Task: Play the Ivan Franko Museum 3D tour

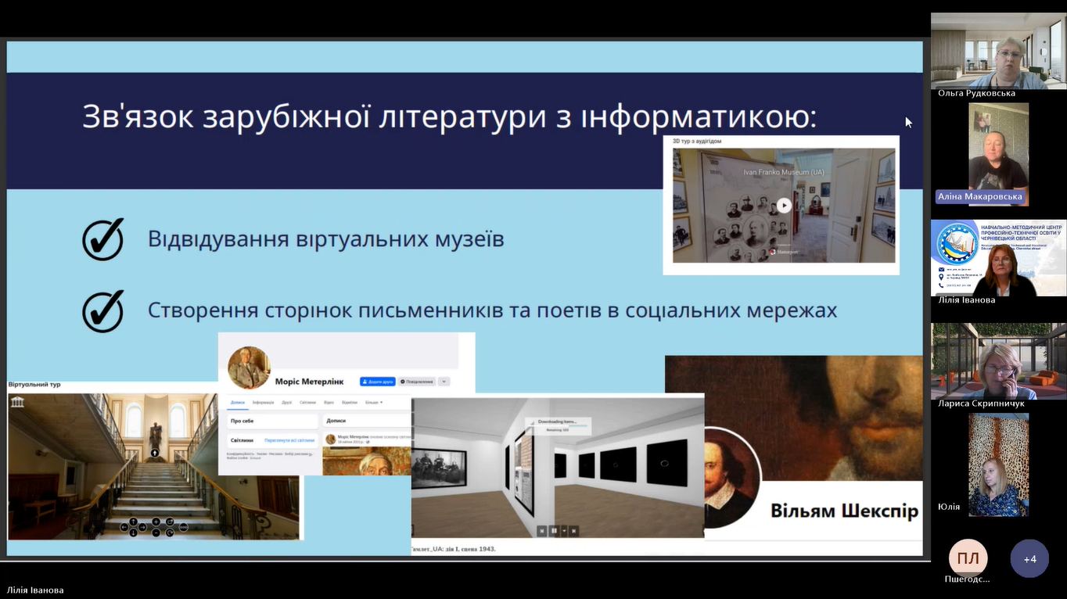Action: coord(784,206)
